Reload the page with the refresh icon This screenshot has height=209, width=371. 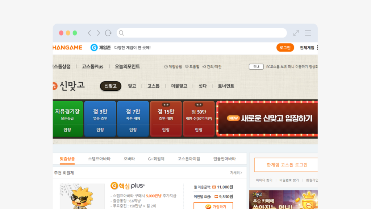[x=108, y=33]
